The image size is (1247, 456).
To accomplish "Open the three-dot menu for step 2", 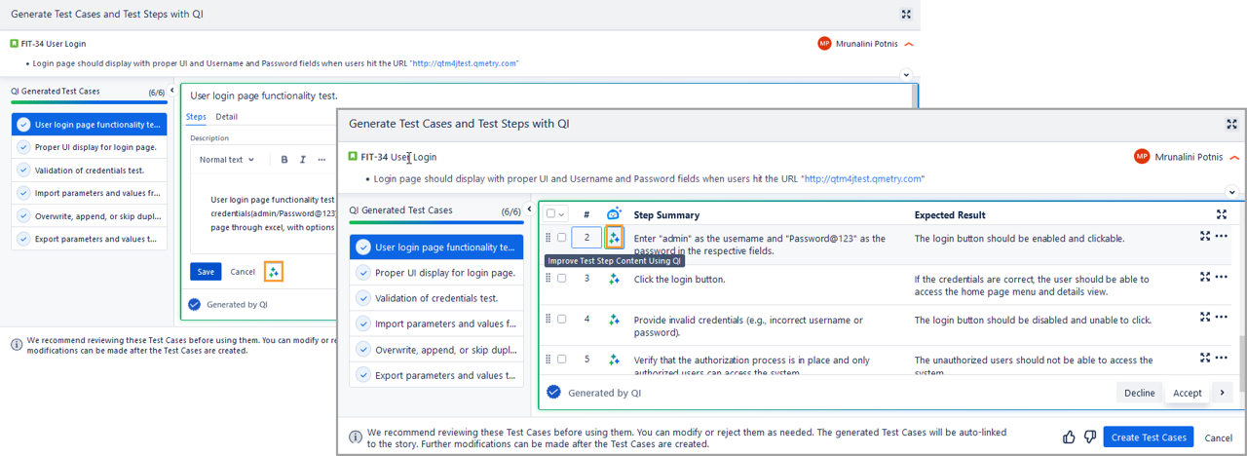I will (1222, 237).
